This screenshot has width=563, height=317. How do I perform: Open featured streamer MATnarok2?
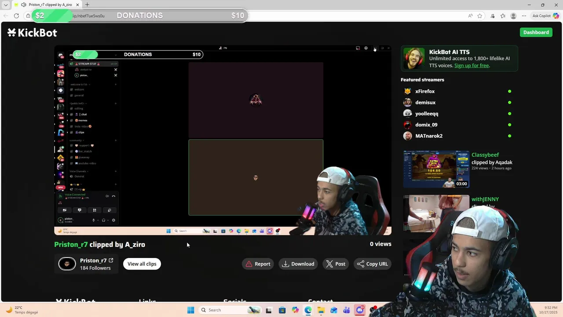(x=429, y=136)
